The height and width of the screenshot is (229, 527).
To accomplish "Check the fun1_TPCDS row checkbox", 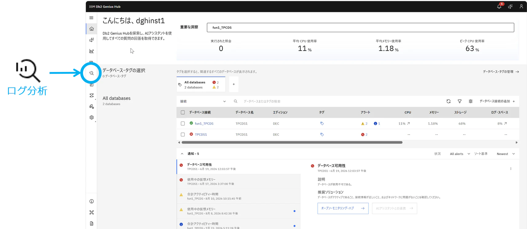I will coord(183,123).
